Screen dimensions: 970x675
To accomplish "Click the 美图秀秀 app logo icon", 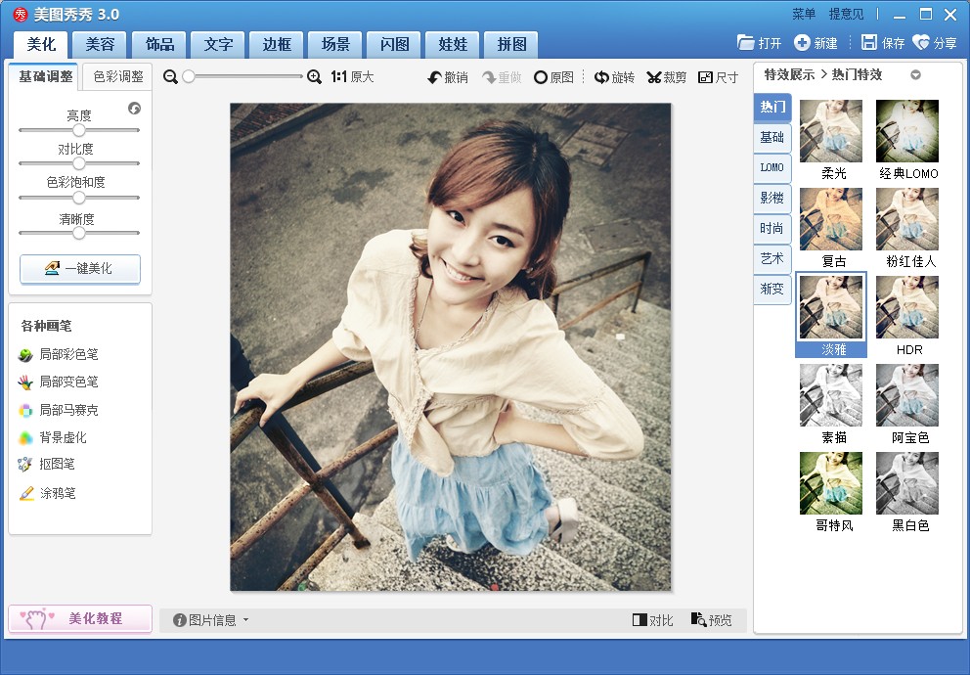I will [21, 14].
